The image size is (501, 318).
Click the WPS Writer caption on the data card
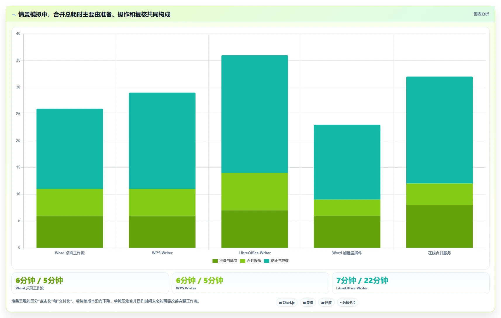pyautogui.click(x=186, y=288)
